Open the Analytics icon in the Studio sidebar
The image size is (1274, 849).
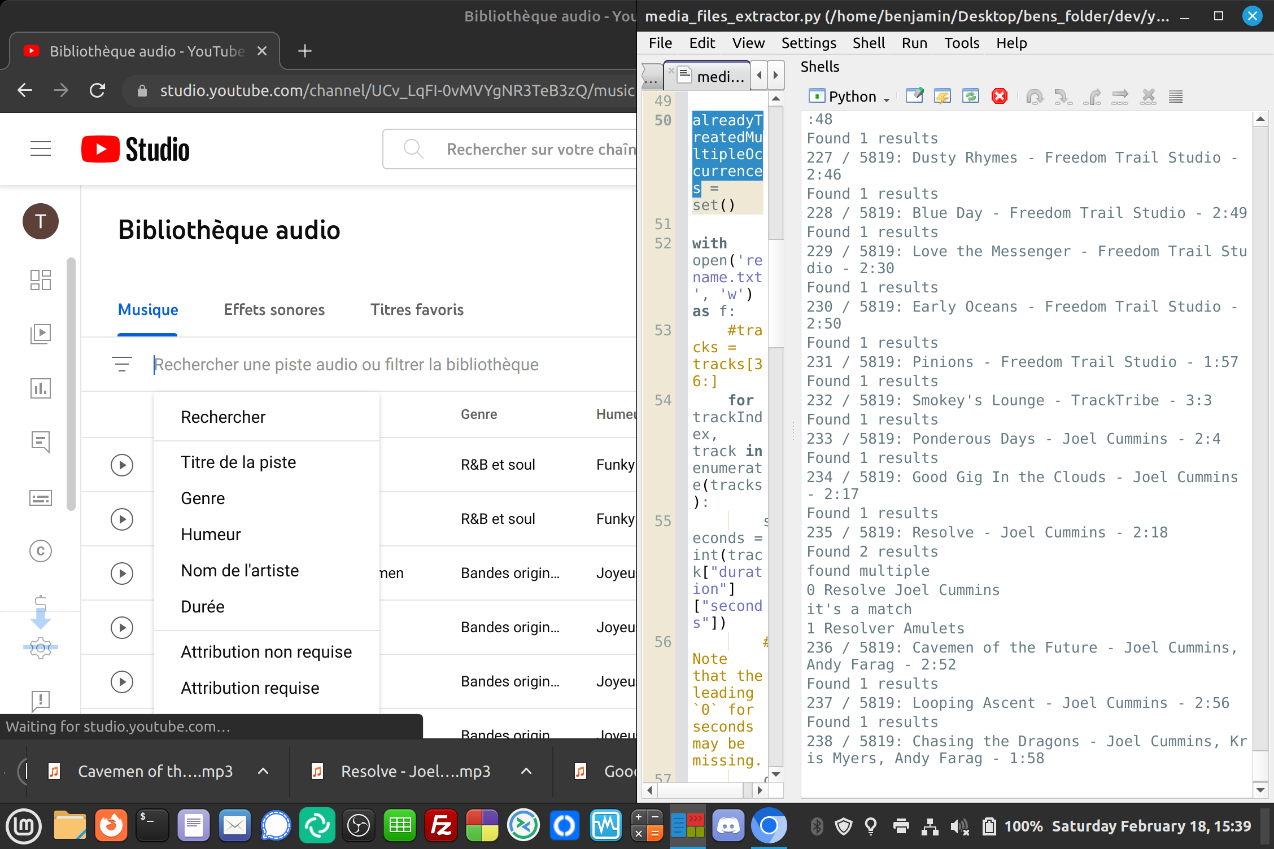(41, 388)
